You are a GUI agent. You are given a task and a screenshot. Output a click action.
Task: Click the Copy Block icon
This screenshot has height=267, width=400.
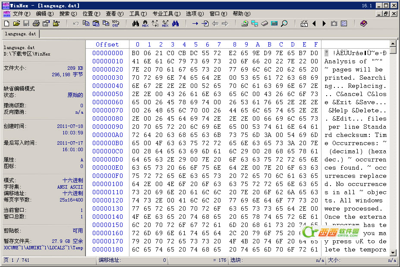[86, 24]
